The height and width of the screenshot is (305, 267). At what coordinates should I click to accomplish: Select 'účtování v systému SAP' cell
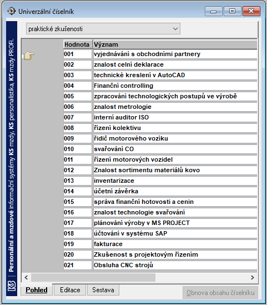click(x=175, y=233)
